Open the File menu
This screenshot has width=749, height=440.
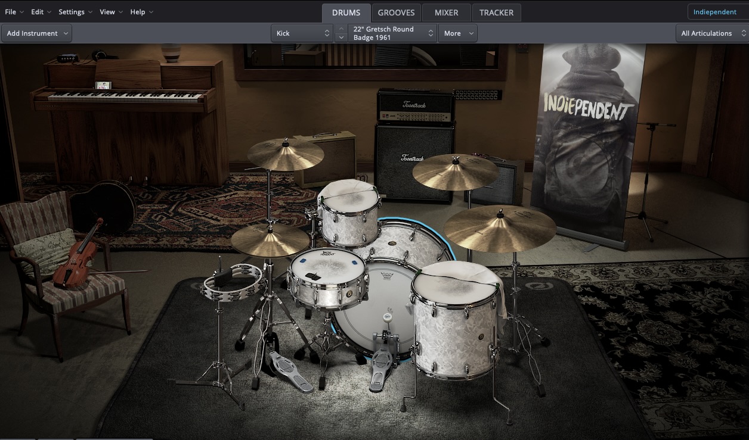(14, 12)
